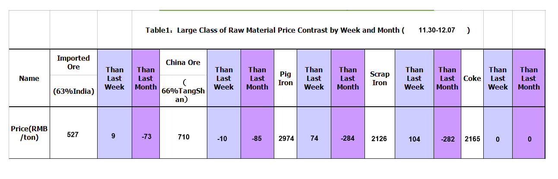The width and height of the screenshot is (558, 179).
Task: Select the cell with value 527
Action: click(73, 135)
